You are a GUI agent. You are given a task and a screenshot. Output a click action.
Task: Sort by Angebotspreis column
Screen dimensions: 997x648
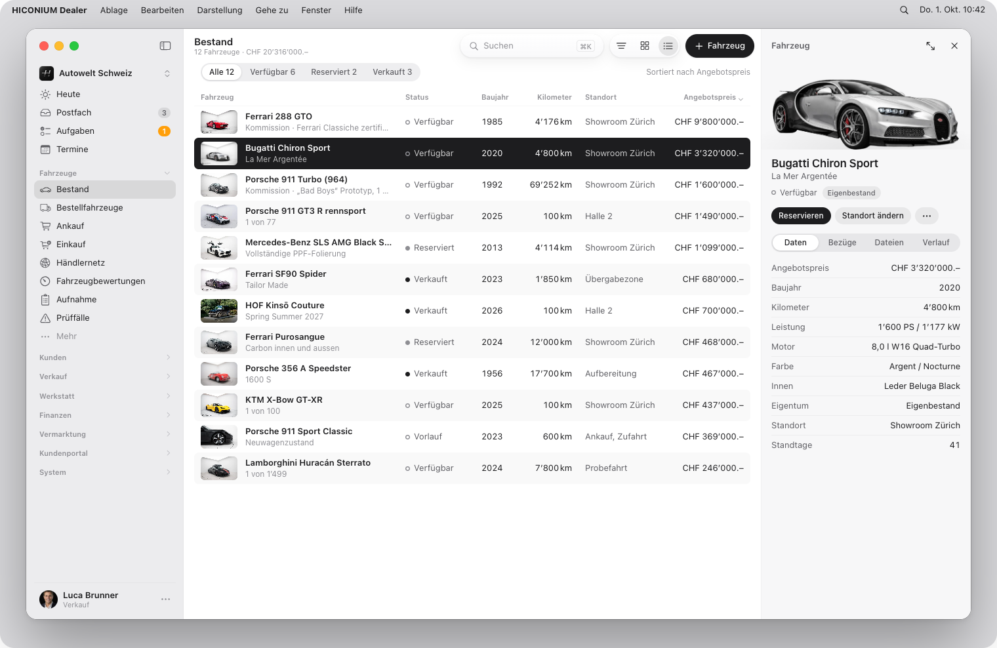pos(713,97)
